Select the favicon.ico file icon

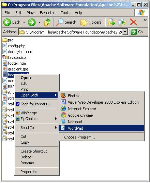coord(5,57)
